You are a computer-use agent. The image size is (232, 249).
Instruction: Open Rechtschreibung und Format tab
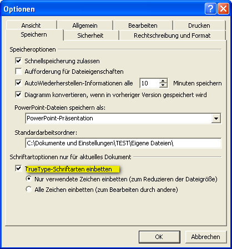pos(172,35)
